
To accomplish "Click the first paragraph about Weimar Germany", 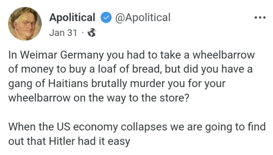I will click(x=132, y=77).
